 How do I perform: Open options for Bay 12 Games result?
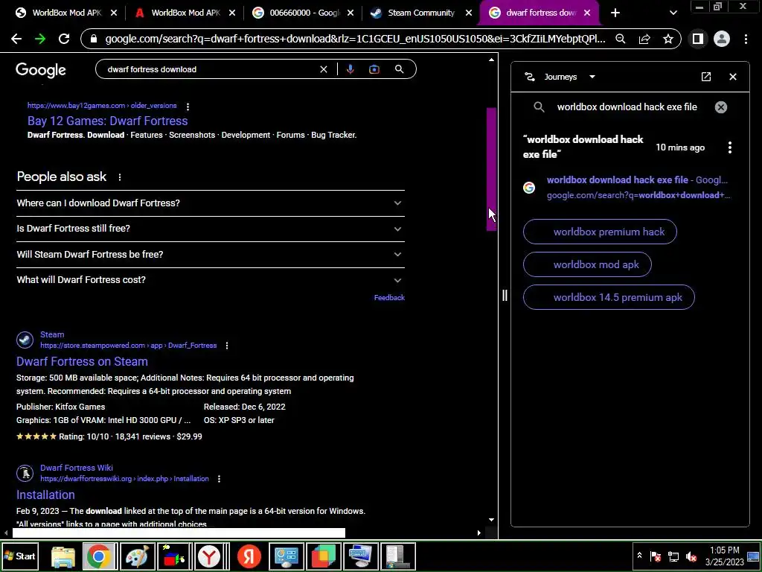[x=188, y=106]
